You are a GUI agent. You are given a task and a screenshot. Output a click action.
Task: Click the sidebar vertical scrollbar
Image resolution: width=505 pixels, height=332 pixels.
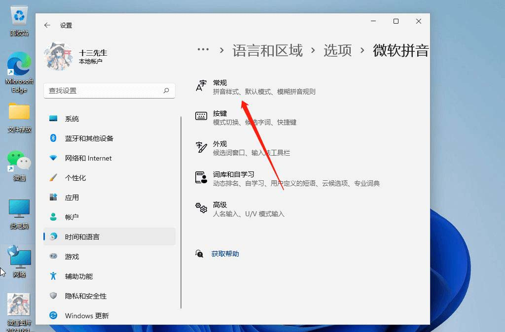(x=181, y=212)
